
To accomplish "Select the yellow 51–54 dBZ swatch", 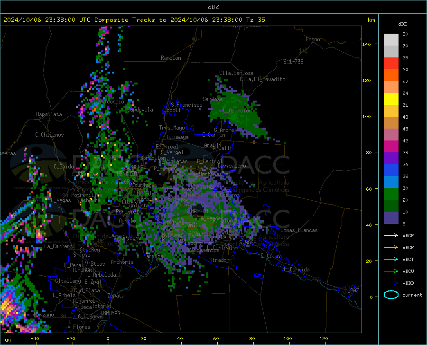I will [391, 99].
